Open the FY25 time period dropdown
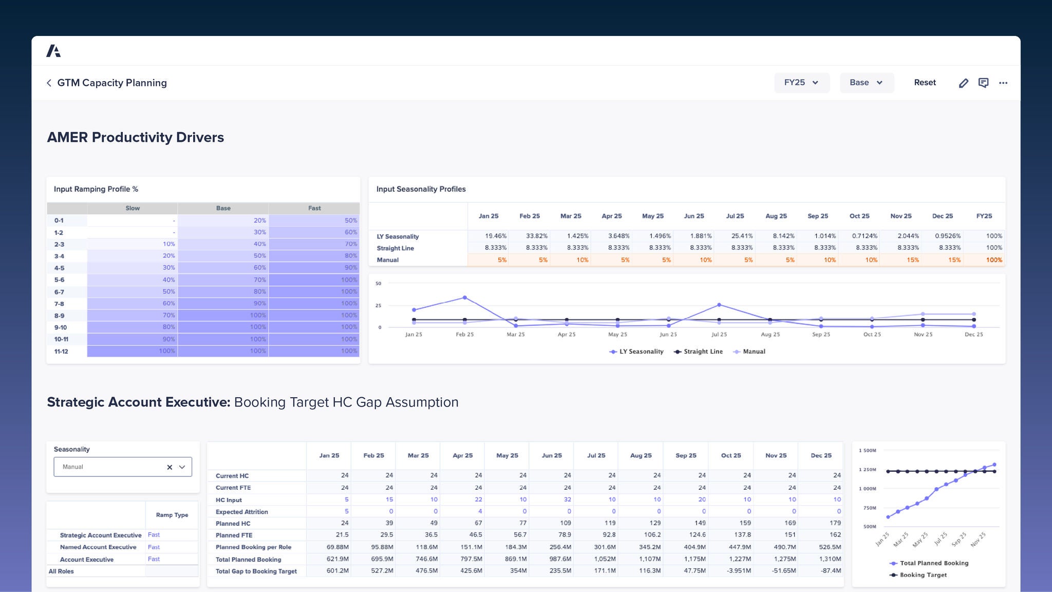The width and height of the screenshot is (1052, 592). 801,83
